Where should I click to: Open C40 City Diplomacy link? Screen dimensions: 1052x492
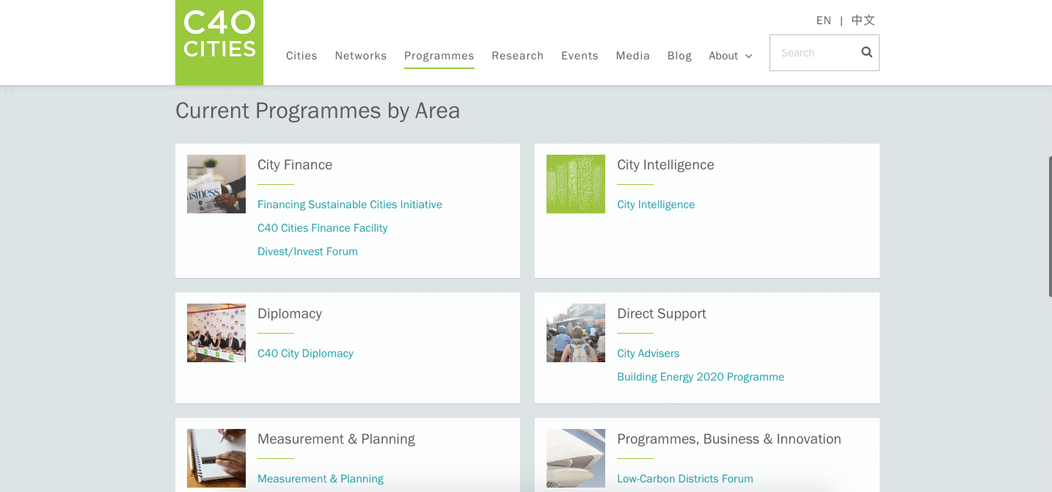(305, 353)
